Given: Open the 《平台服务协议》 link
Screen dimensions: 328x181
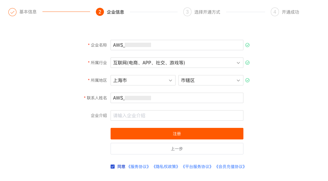Looking at the screenshot, I should coord(197,167).
